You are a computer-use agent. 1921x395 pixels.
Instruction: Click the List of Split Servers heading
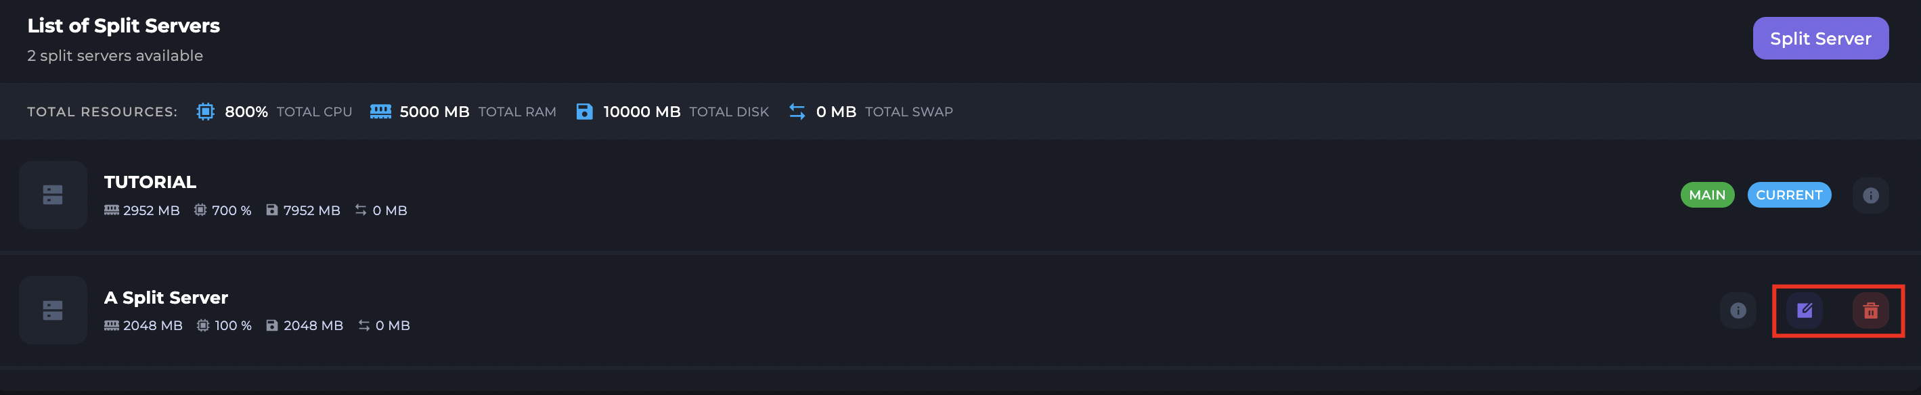[x=123, y=25]
